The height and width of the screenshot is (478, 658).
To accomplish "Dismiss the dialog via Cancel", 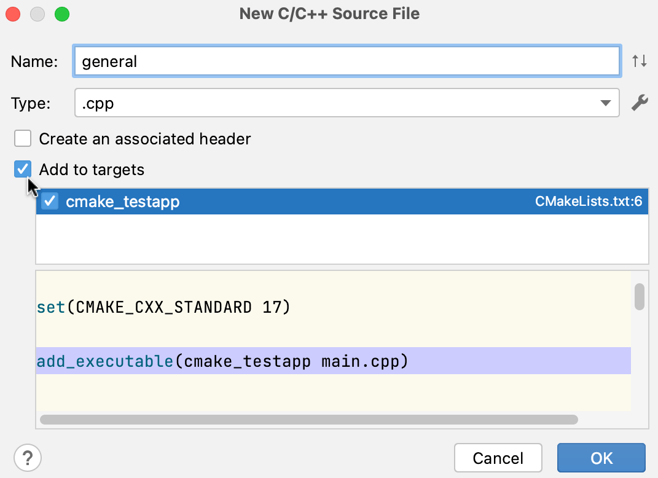I will coord(498,458).
